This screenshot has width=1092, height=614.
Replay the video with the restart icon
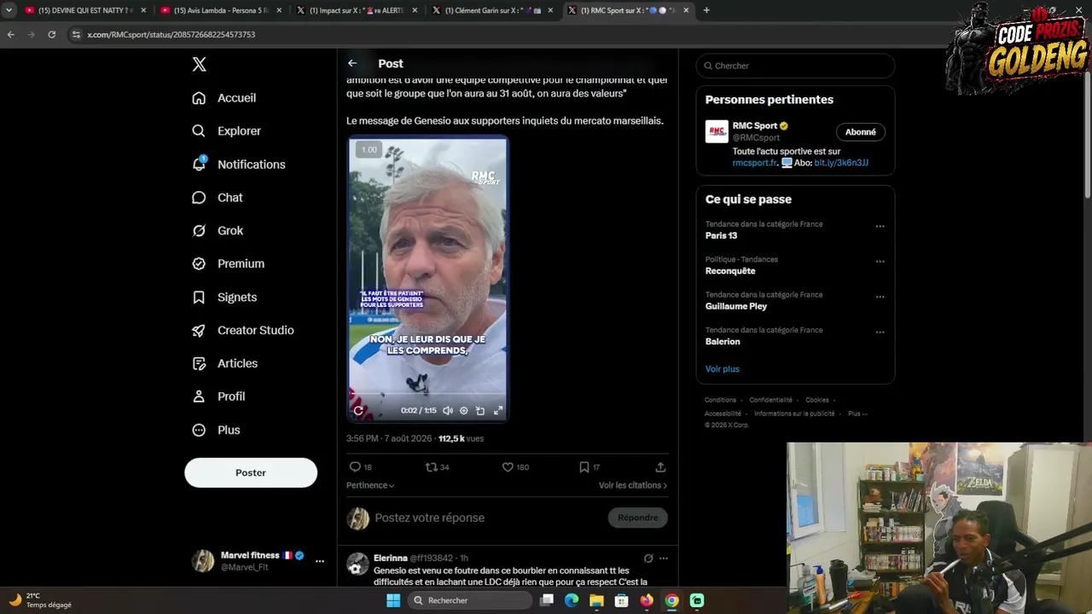[358, 410]
